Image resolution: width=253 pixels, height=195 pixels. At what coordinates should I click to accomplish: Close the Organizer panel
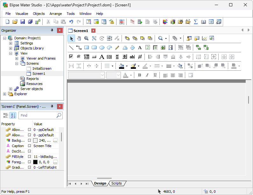60,30
